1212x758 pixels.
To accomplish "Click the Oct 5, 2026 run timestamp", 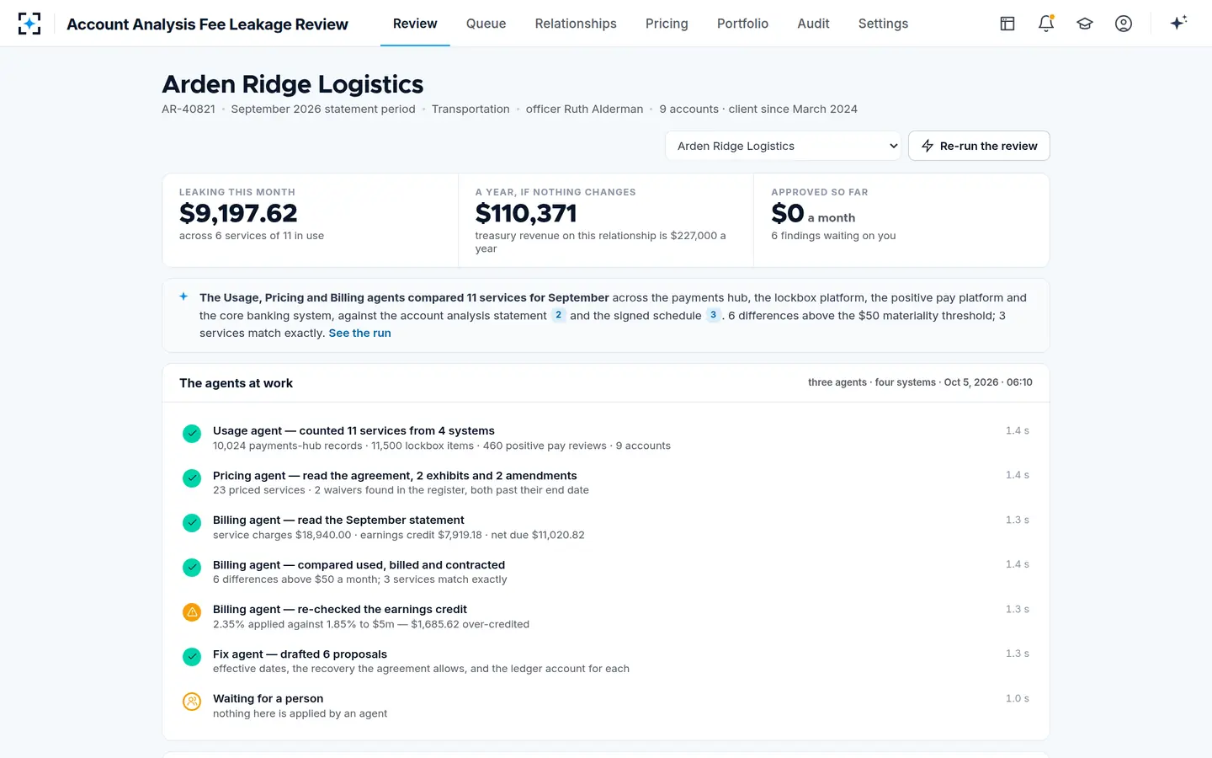I will click(x=988, y=382).
